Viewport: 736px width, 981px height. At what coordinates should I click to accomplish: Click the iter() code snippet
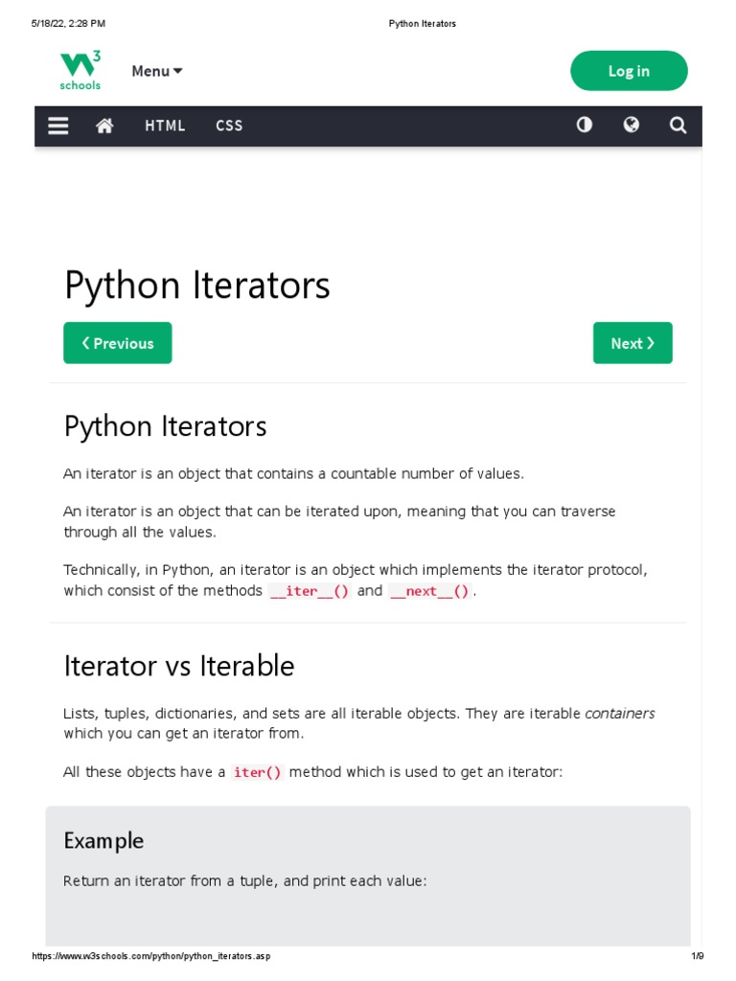tap(258, 772)
